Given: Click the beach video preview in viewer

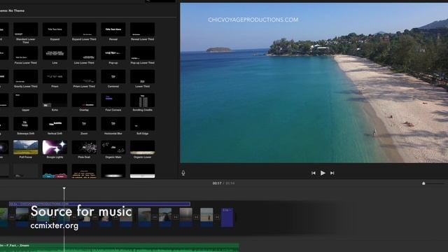Looking at the screenshot, I should [x=314, y=83].
